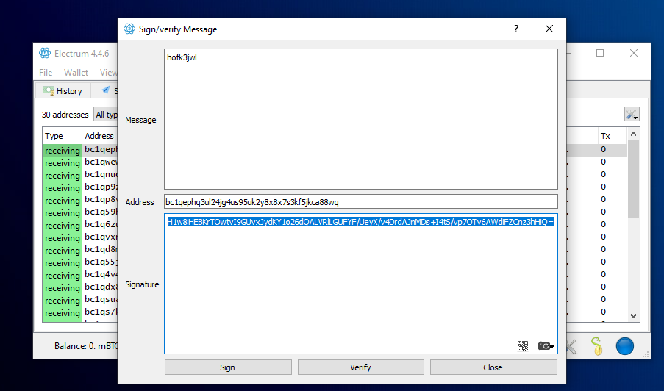This screenshot has width=664, height=391.
Task: Open the Wallet menu
Action: click(76, 73)
